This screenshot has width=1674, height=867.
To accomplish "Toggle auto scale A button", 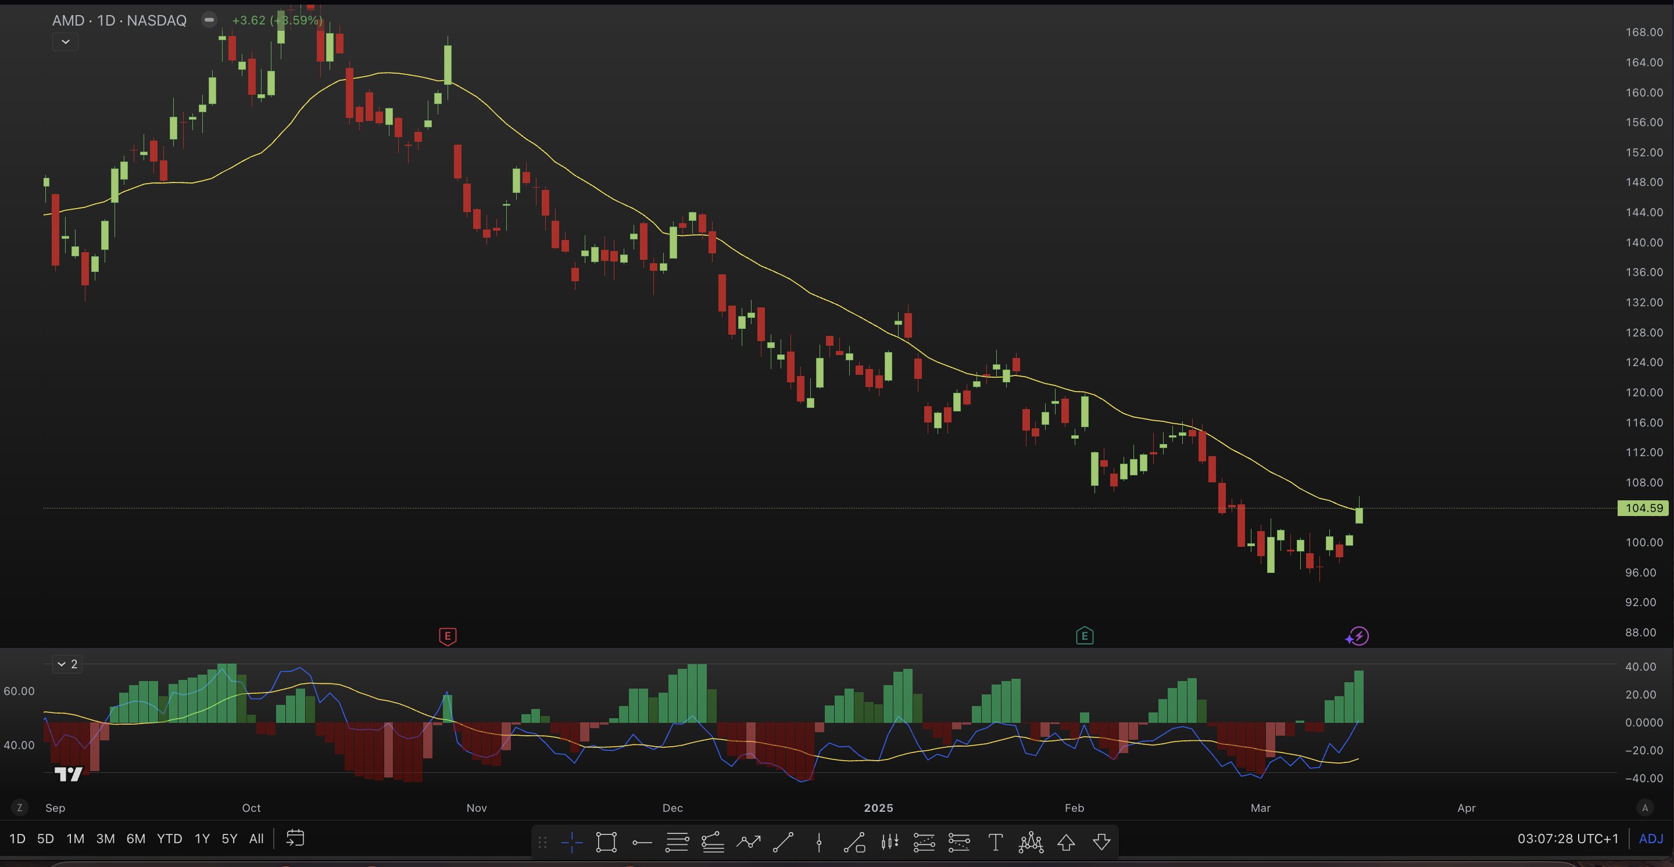I will click(x=1646, y=808).
